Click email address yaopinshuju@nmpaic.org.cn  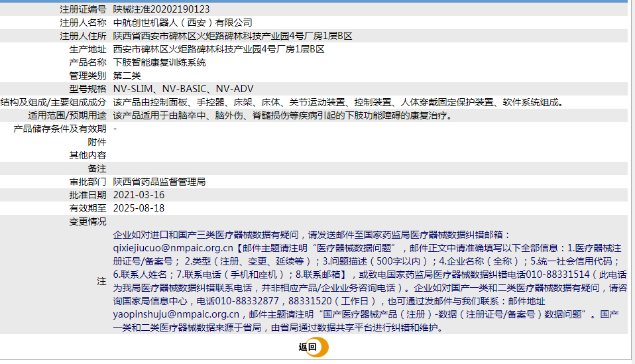point(176,314)
